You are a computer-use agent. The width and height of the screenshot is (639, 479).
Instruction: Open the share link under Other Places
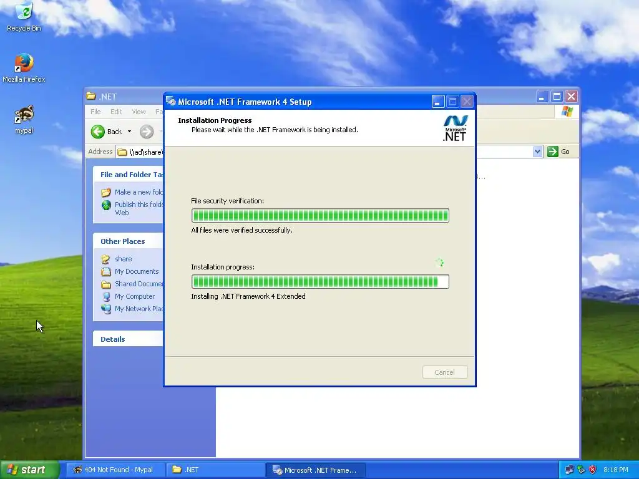123,259
